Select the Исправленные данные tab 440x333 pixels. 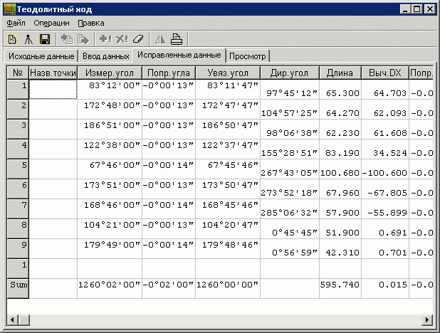coord(179,55)
